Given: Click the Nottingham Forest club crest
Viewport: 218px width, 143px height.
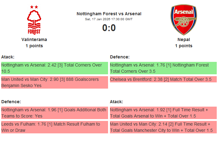Looking at the screenshot, I should click(34, 20).
